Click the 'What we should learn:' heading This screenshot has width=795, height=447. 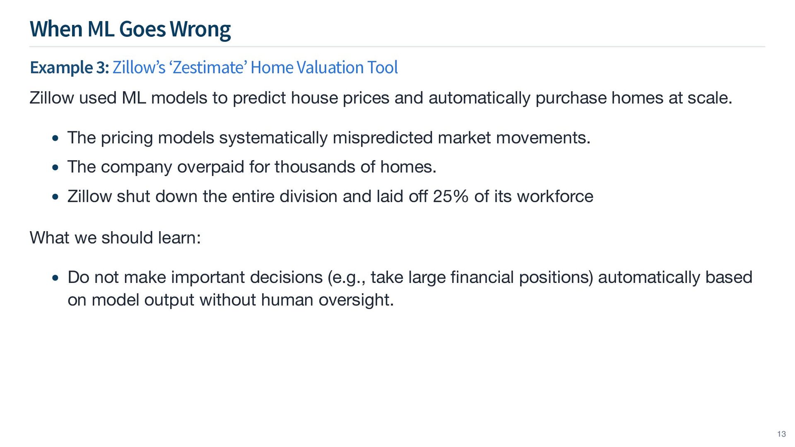(x=115, y=238)
